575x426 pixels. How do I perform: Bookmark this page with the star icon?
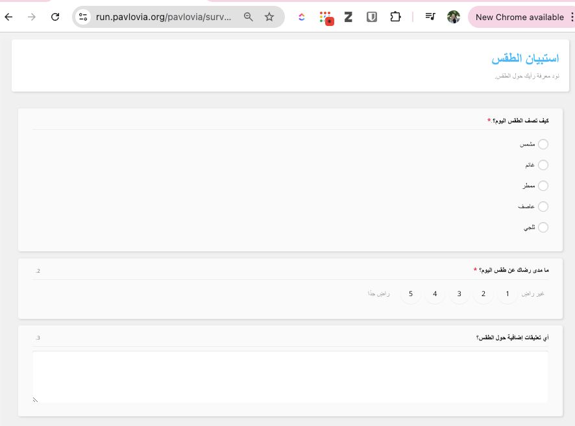(269, 17)
